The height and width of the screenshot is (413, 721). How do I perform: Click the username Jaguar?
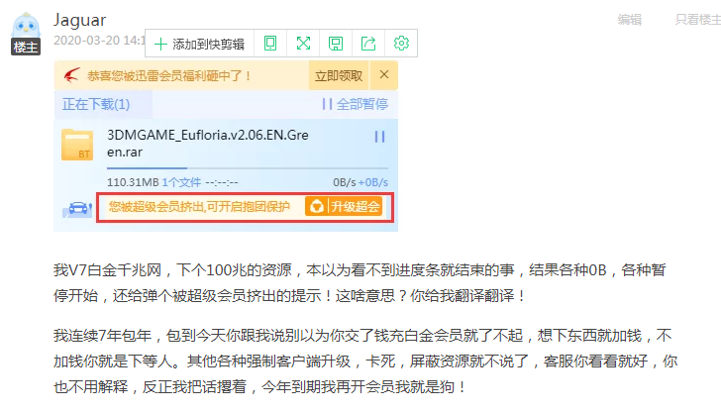79,20
